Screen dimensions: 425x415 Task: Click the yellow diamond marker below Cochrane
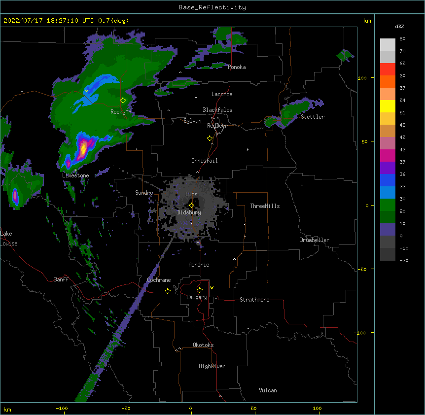168,291
